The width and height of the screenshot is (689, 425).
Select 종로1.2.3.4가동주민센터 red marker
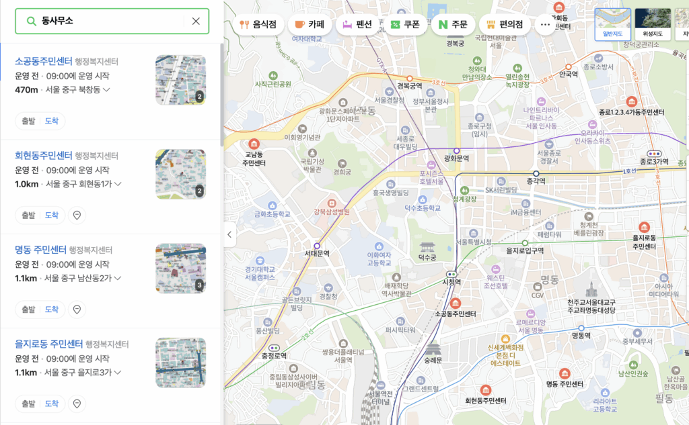point(631,102)
